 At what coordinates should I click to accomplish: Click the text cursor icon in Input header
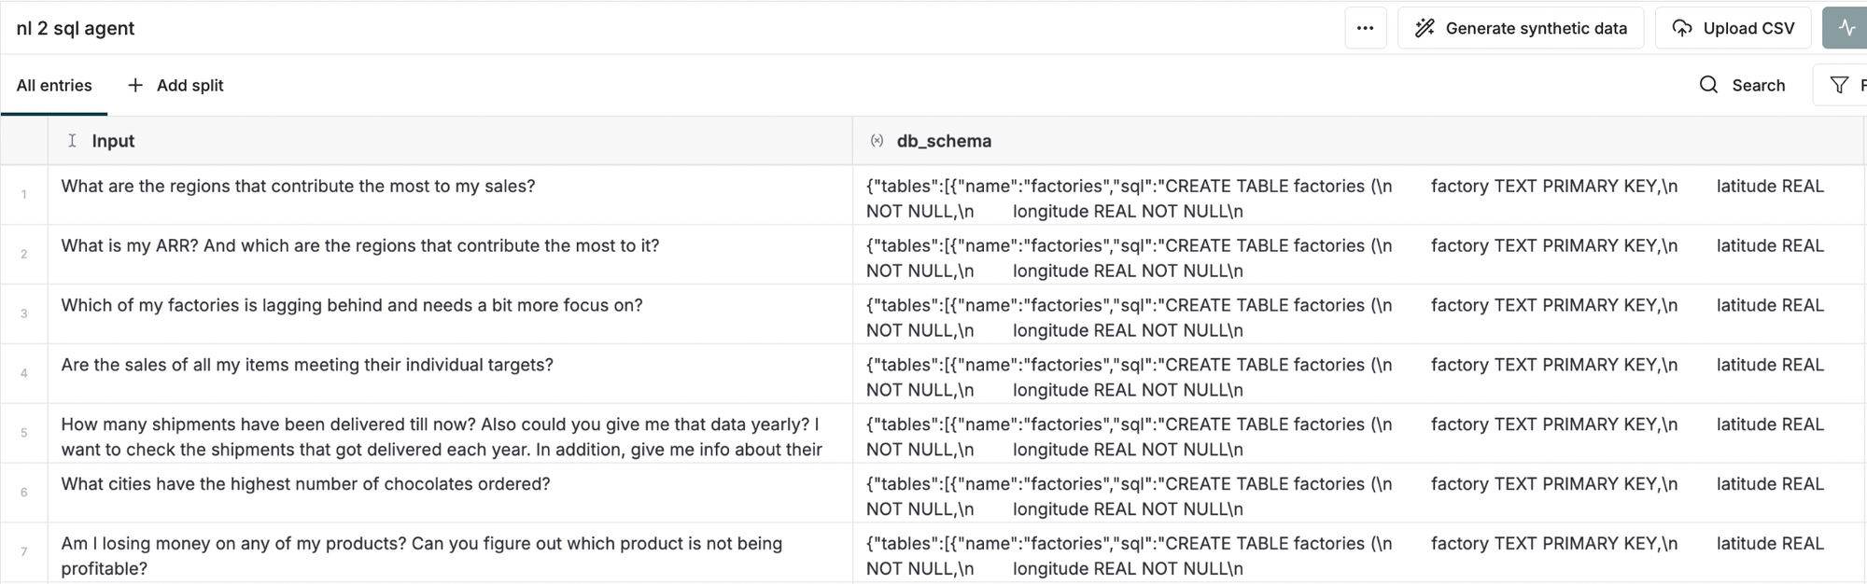click(72, 141)
